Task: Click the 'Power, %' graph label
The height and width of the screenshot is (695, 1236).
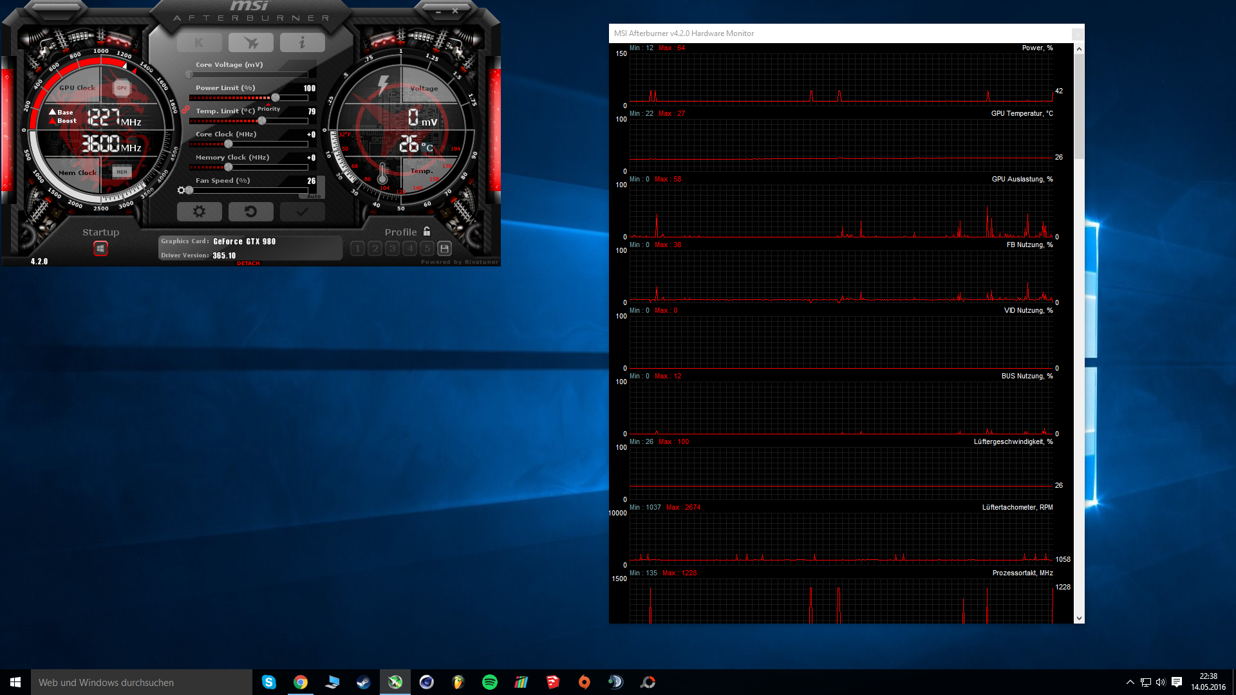Action: click(1038, 48)
